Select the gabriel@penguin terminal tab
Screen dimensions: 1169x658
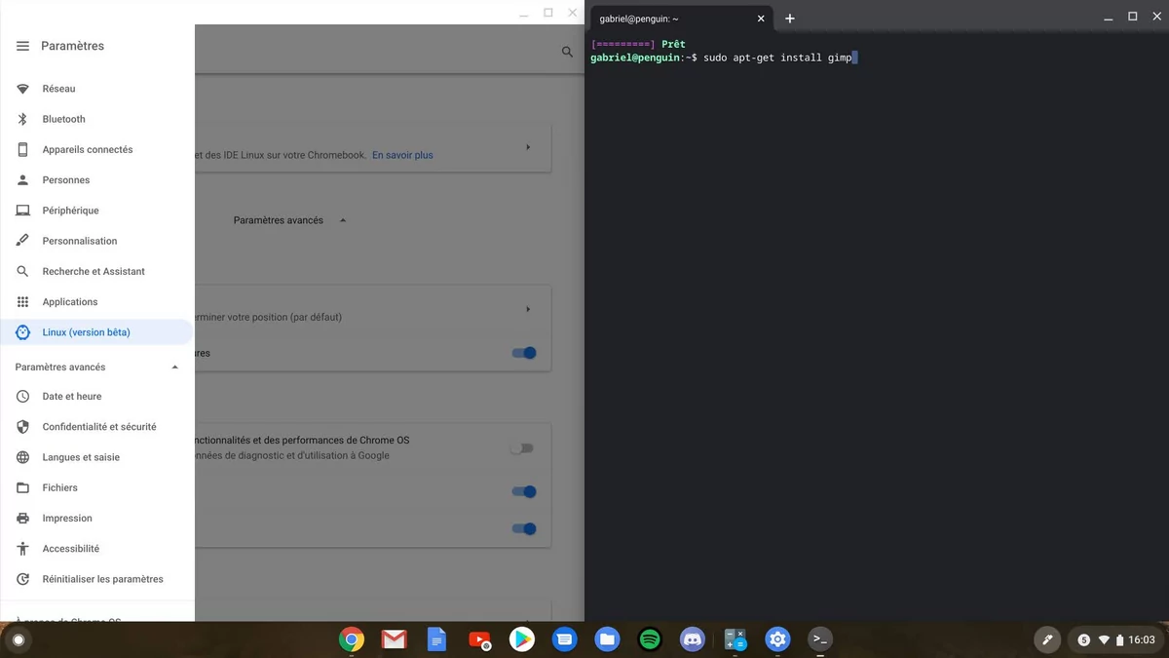tap(682, 19)
